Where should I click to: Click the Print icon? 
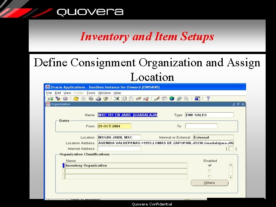(x=98, y=99)
